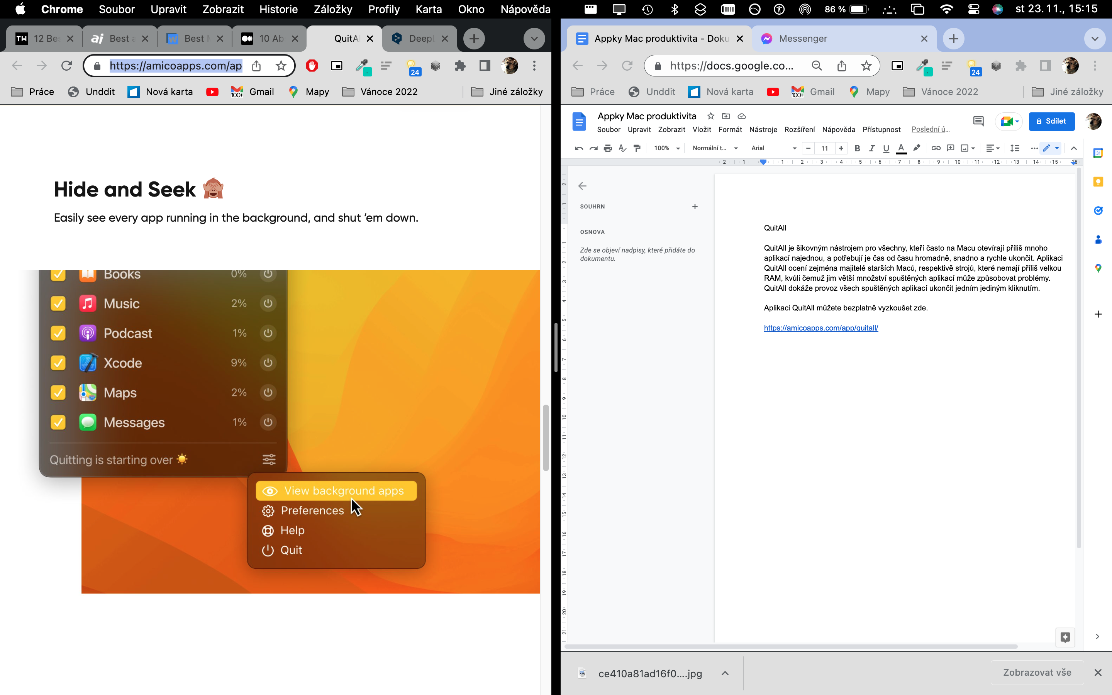Click the Explore button at document bottom
The width and height of the screenshot is (1112, 695).
pos(1065,637)
